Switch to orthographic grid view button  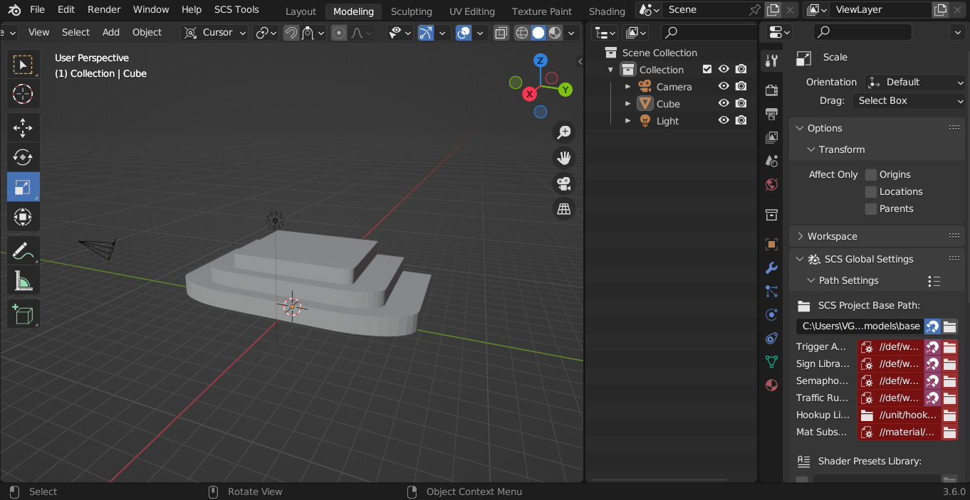point(564,209)
